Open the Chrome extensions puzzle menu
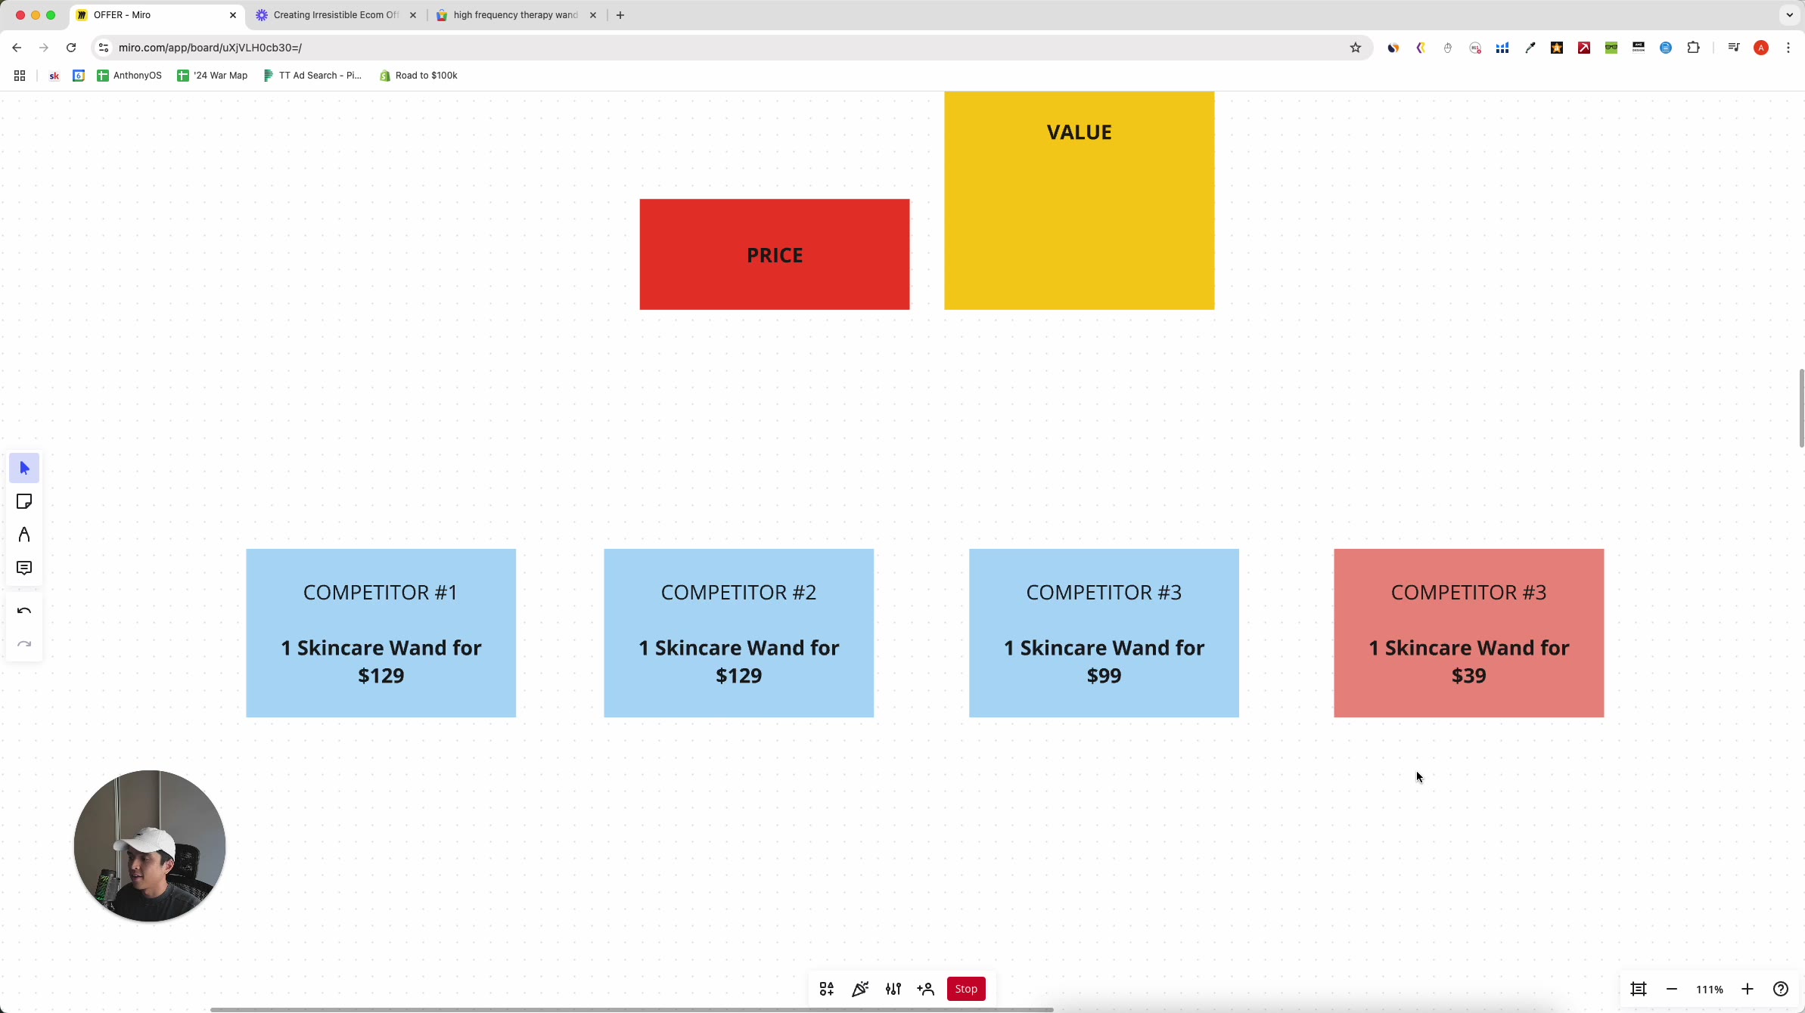 coord(1694,48)
